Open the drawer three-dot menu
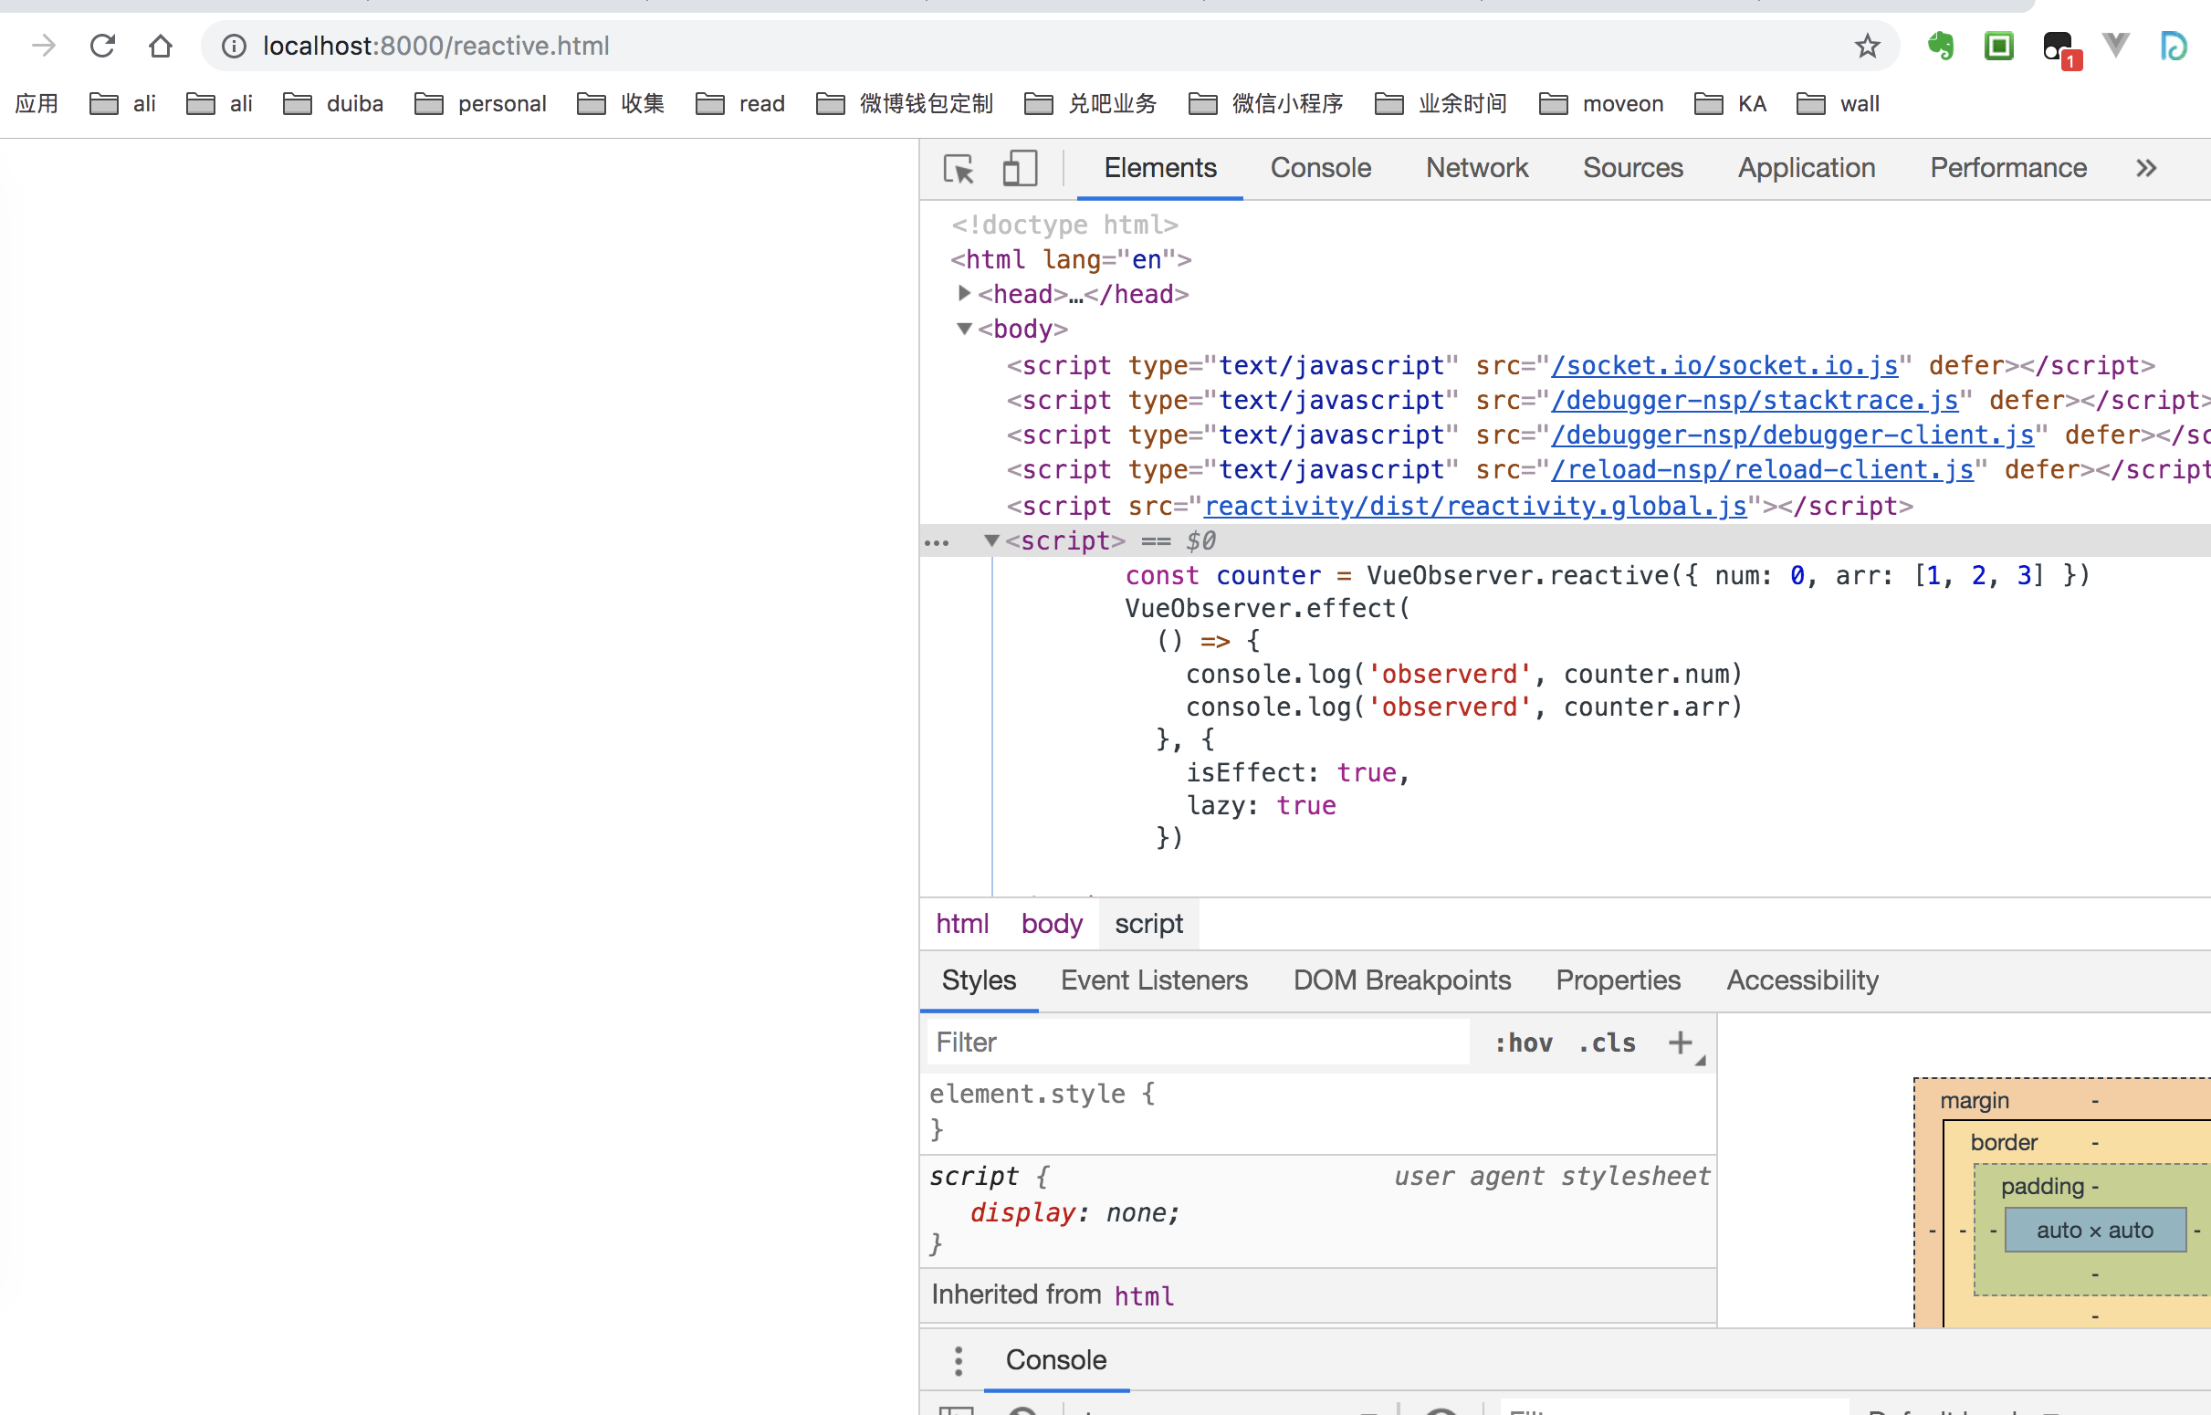The height and width of the screenshot is (1415, 2211). 958,1361
